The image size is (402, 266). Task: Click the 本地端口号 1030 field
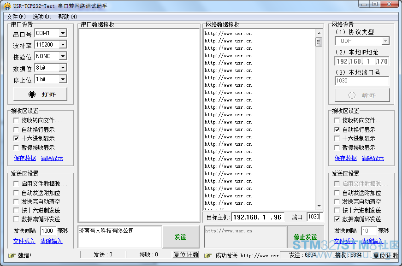[x=362, y=81]
